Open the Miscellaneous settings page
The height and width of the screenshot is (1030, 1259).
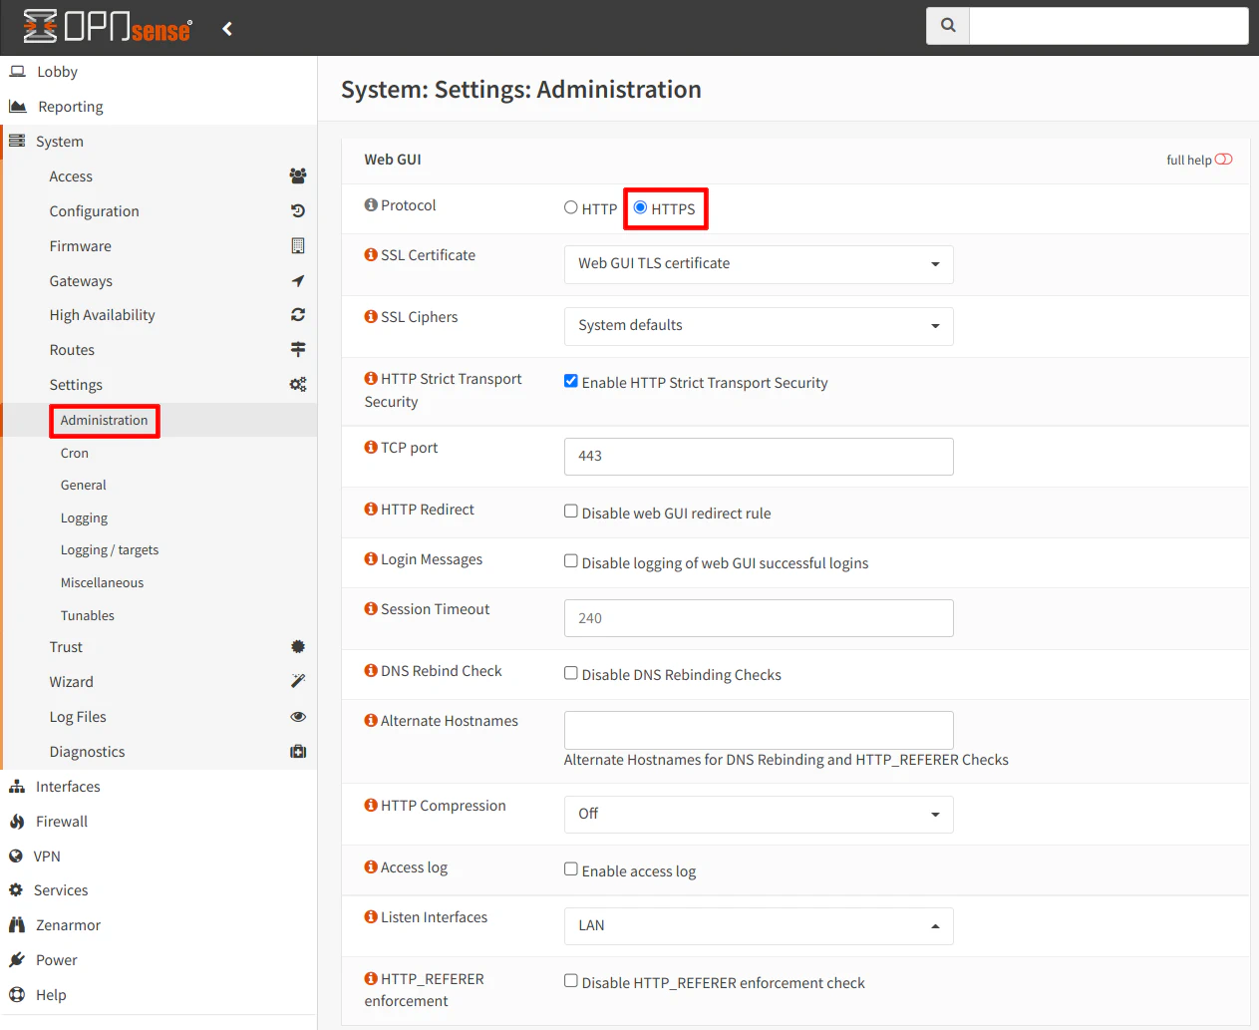click(102, 583)
